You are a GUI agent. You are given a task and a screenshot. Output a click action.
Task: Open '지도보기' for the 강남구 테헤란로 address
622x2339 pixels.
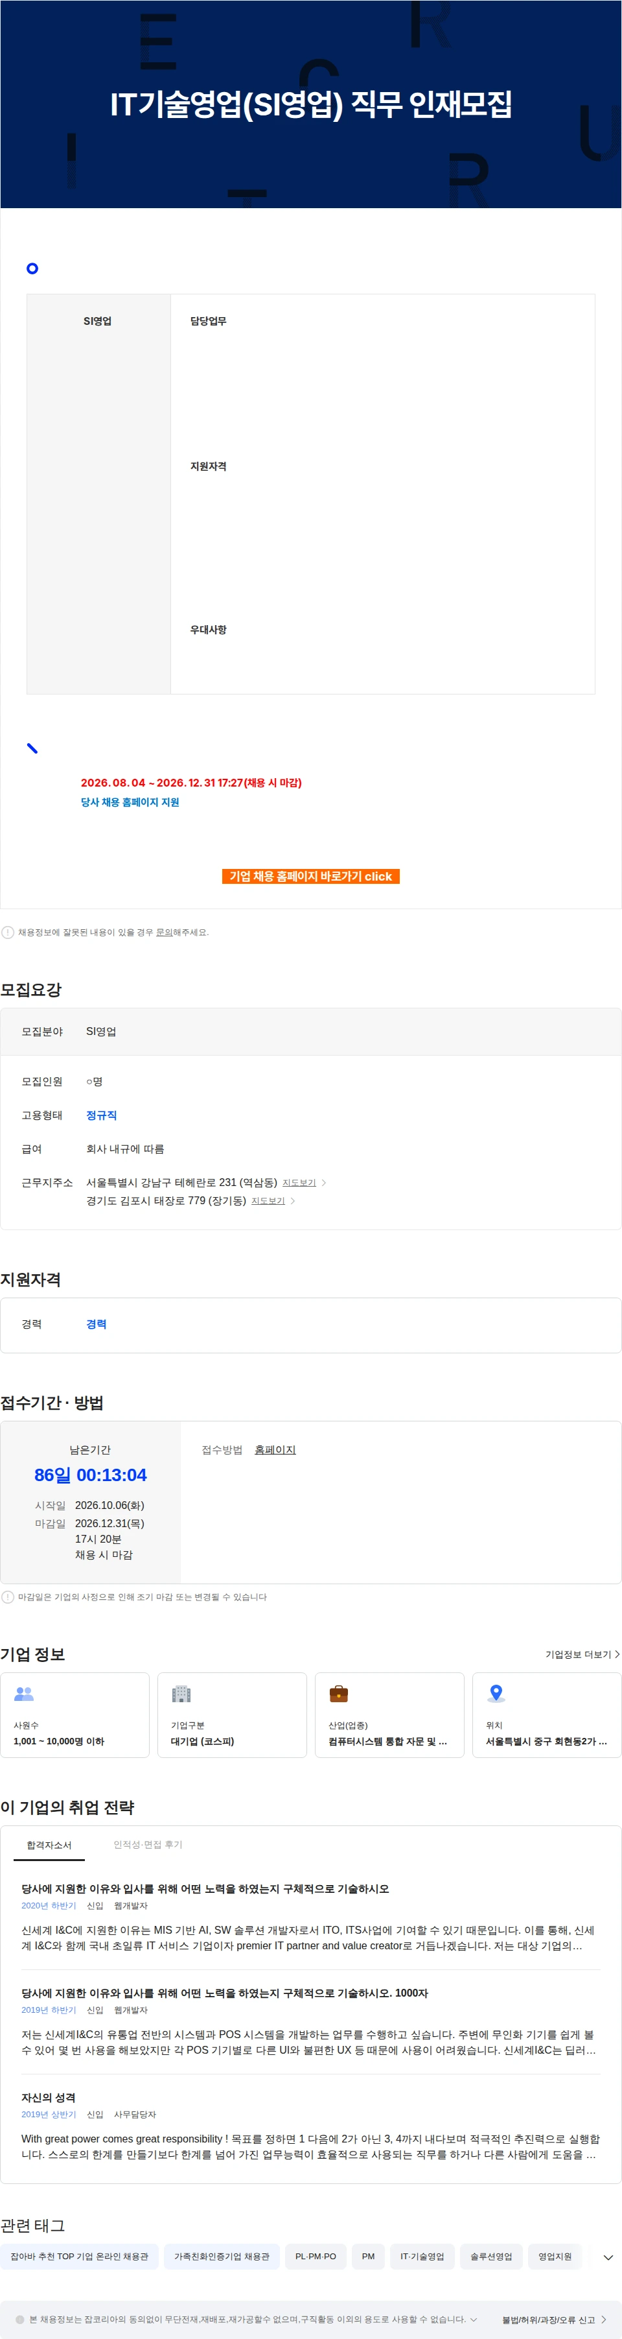tap(299, 1183)
